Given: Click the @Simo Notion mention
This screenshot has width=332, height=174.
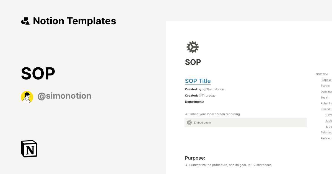Looking at the screenshot, I should coord(213,89).
